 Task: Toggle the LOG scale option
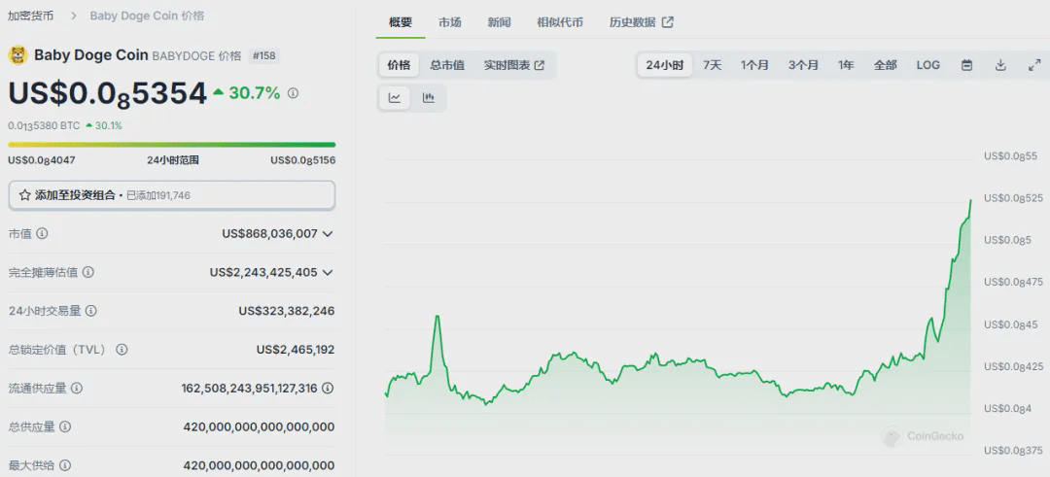click(x=928, y=65)
